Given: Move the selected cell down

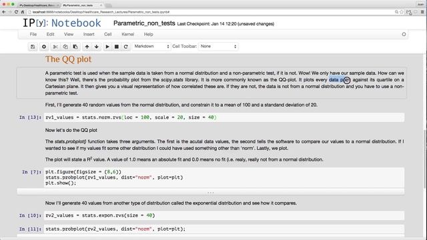Looking at the screenshot, I should tap(96, 47).
